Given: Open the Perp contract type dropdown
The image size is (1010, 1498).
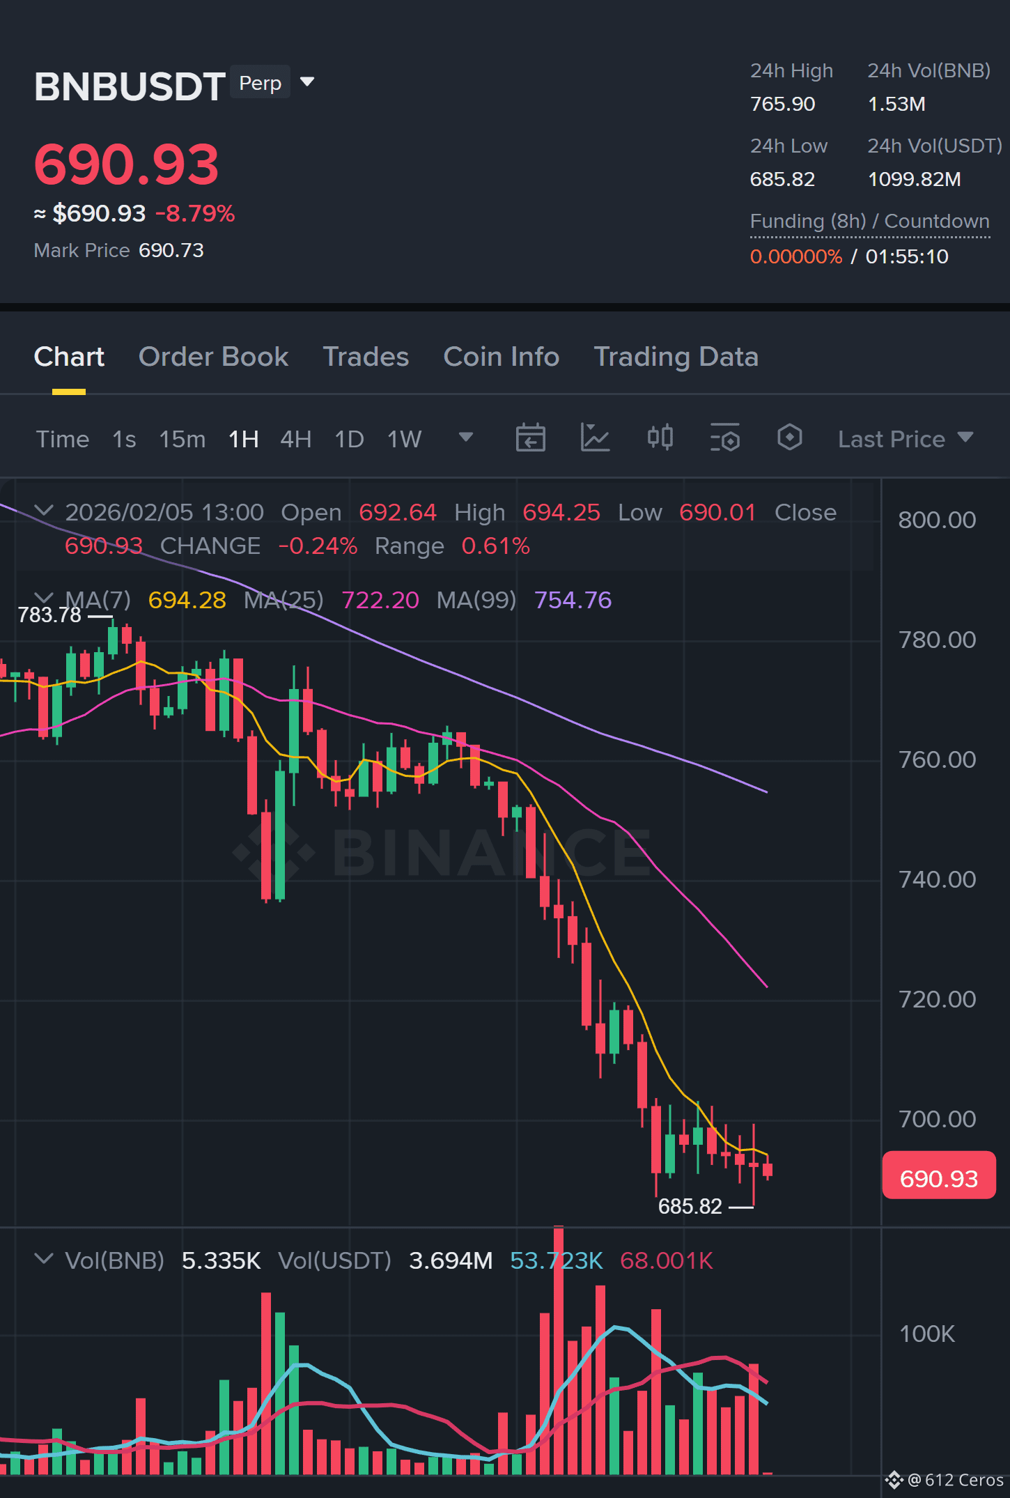Looking at the screenshot, I should point(274,82).
